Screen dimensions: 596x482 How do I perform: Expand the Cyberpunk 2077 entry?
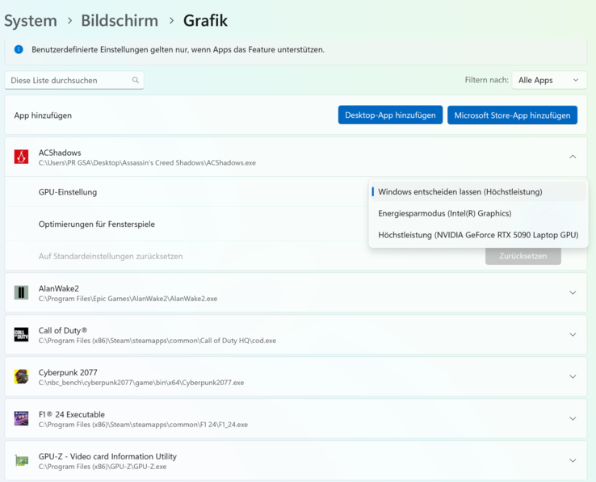click(573, 376)
